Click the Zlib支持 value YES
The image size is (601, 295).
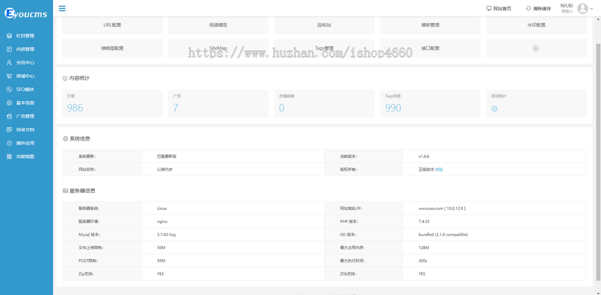[422, 274]
